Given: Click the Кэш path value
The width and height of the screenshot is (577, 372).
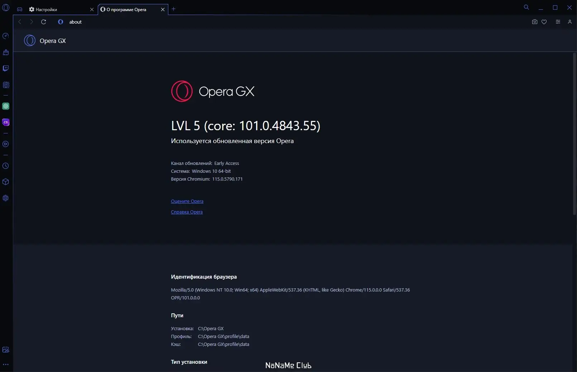Looking at the screenshot, I should (223, 344).
